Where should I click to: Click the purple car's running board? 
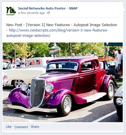(94, 97)
